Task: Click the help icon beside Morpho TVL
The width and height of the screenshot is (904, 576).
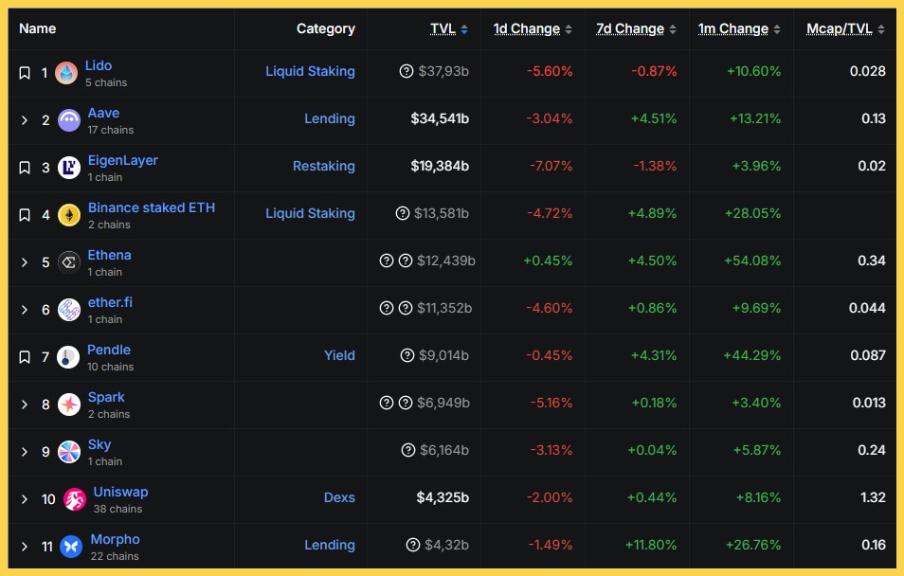Action: [413, 545]
